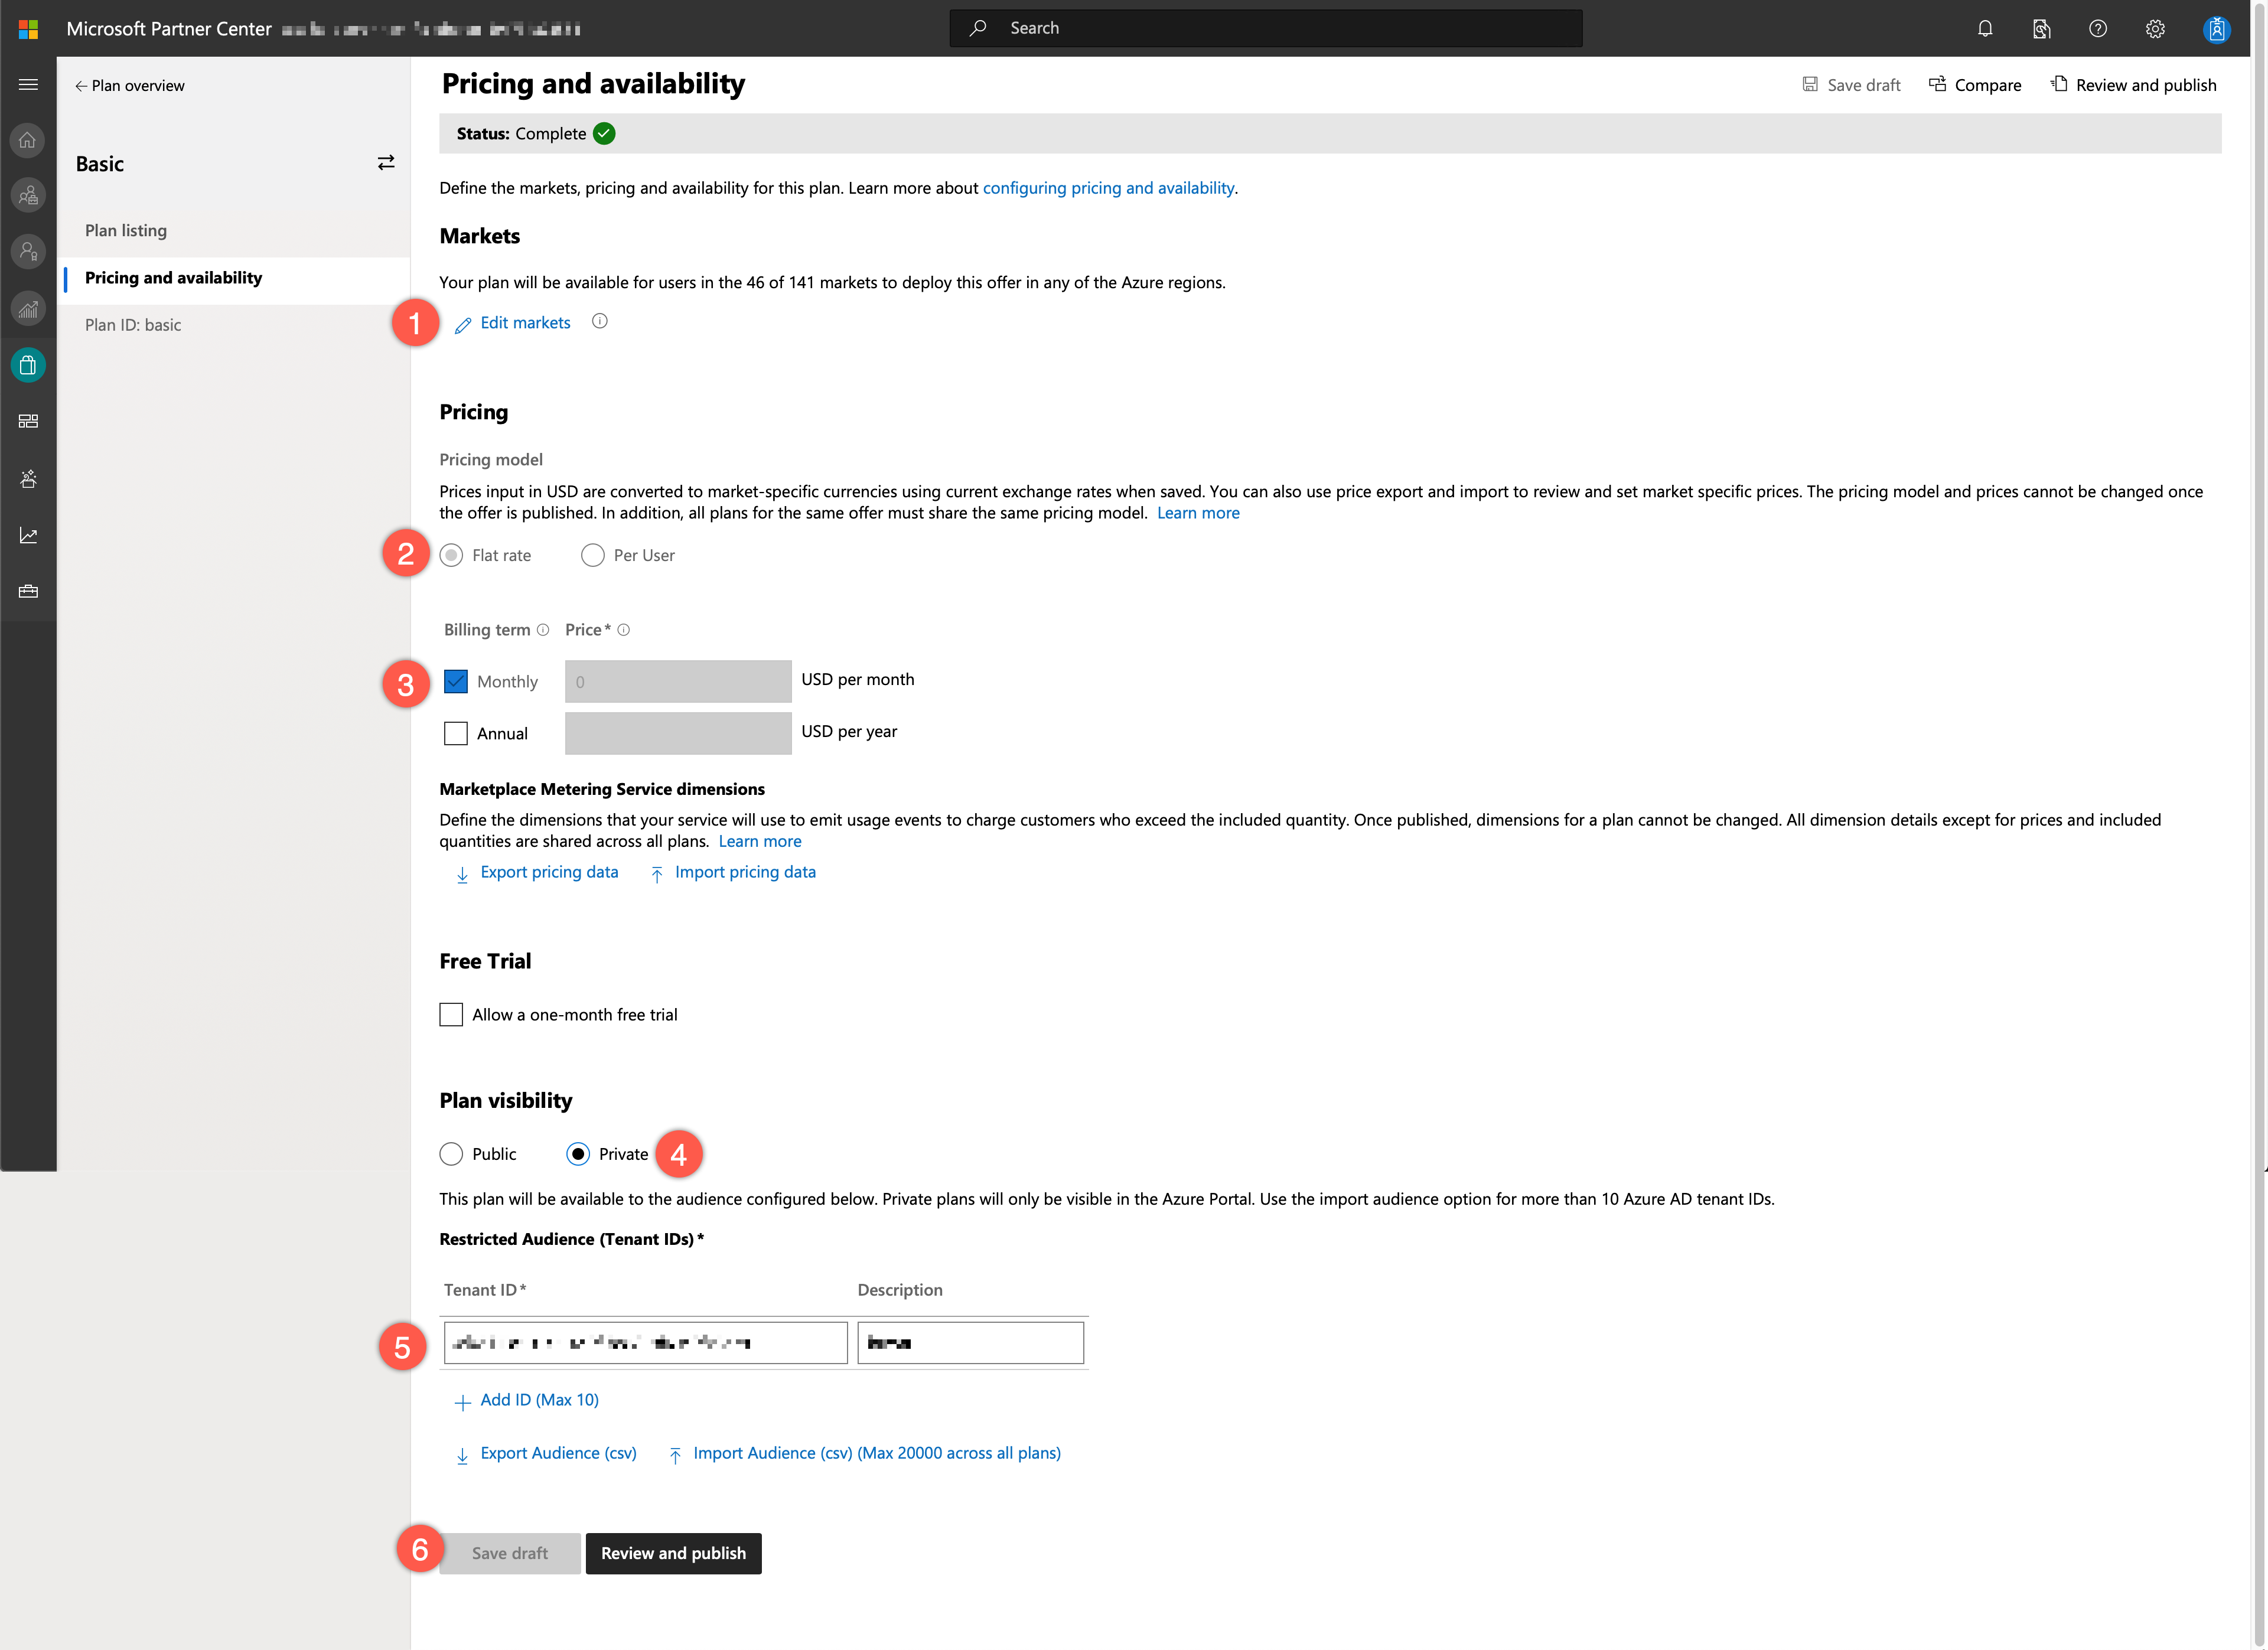This screenshot has height=1650, width=2268.
Task: Click into the Tenant ID field
Action: pos(645,1342)
